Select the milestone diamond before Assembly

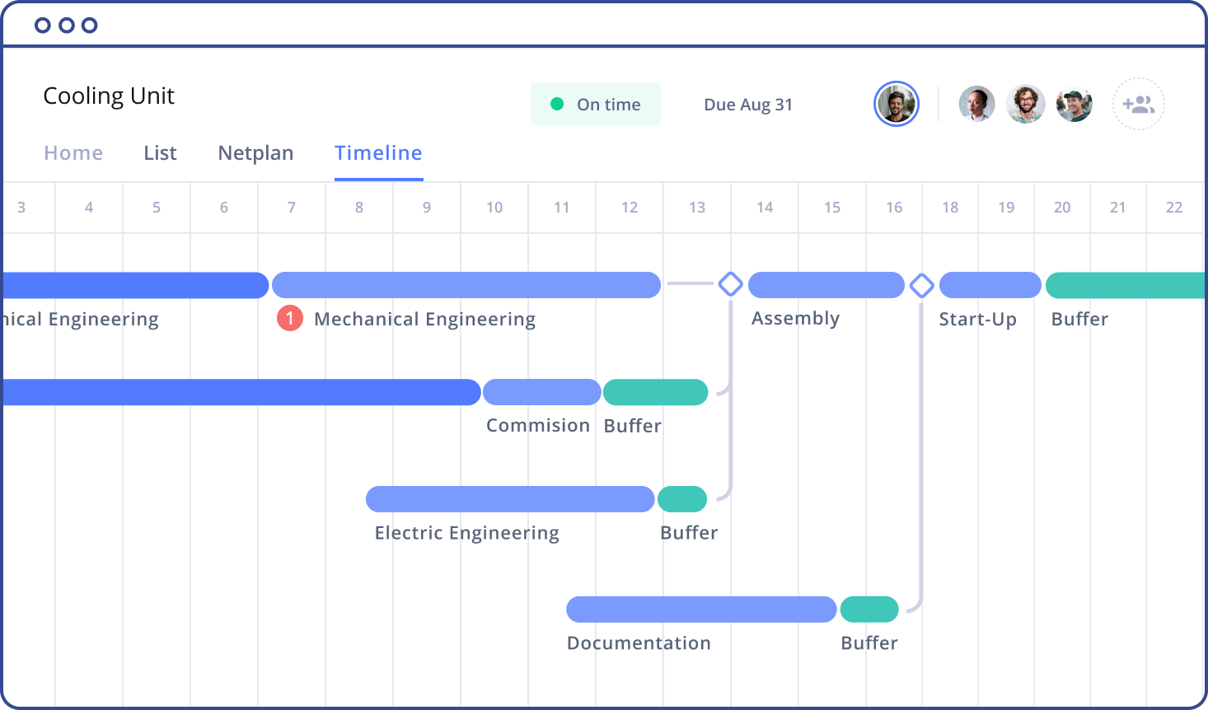click(x=730, y=284)
